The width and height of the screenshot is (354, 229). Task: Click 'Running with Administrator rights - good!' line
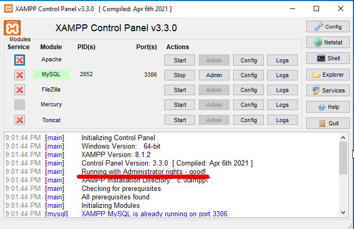pyautogui.click(x=144, y=171)
